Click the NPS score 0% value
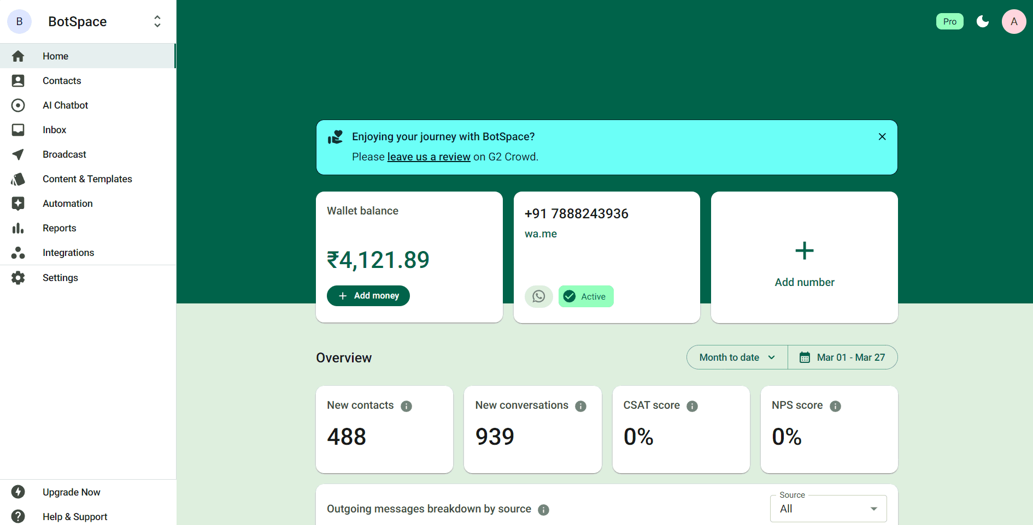This screenshot has height=525, width=1033. coord(787,437)
